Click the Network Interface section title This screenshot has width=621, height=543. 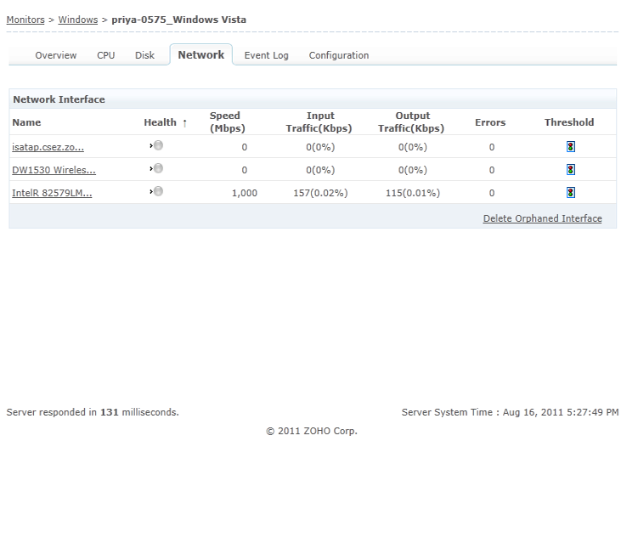click(59, 99)
